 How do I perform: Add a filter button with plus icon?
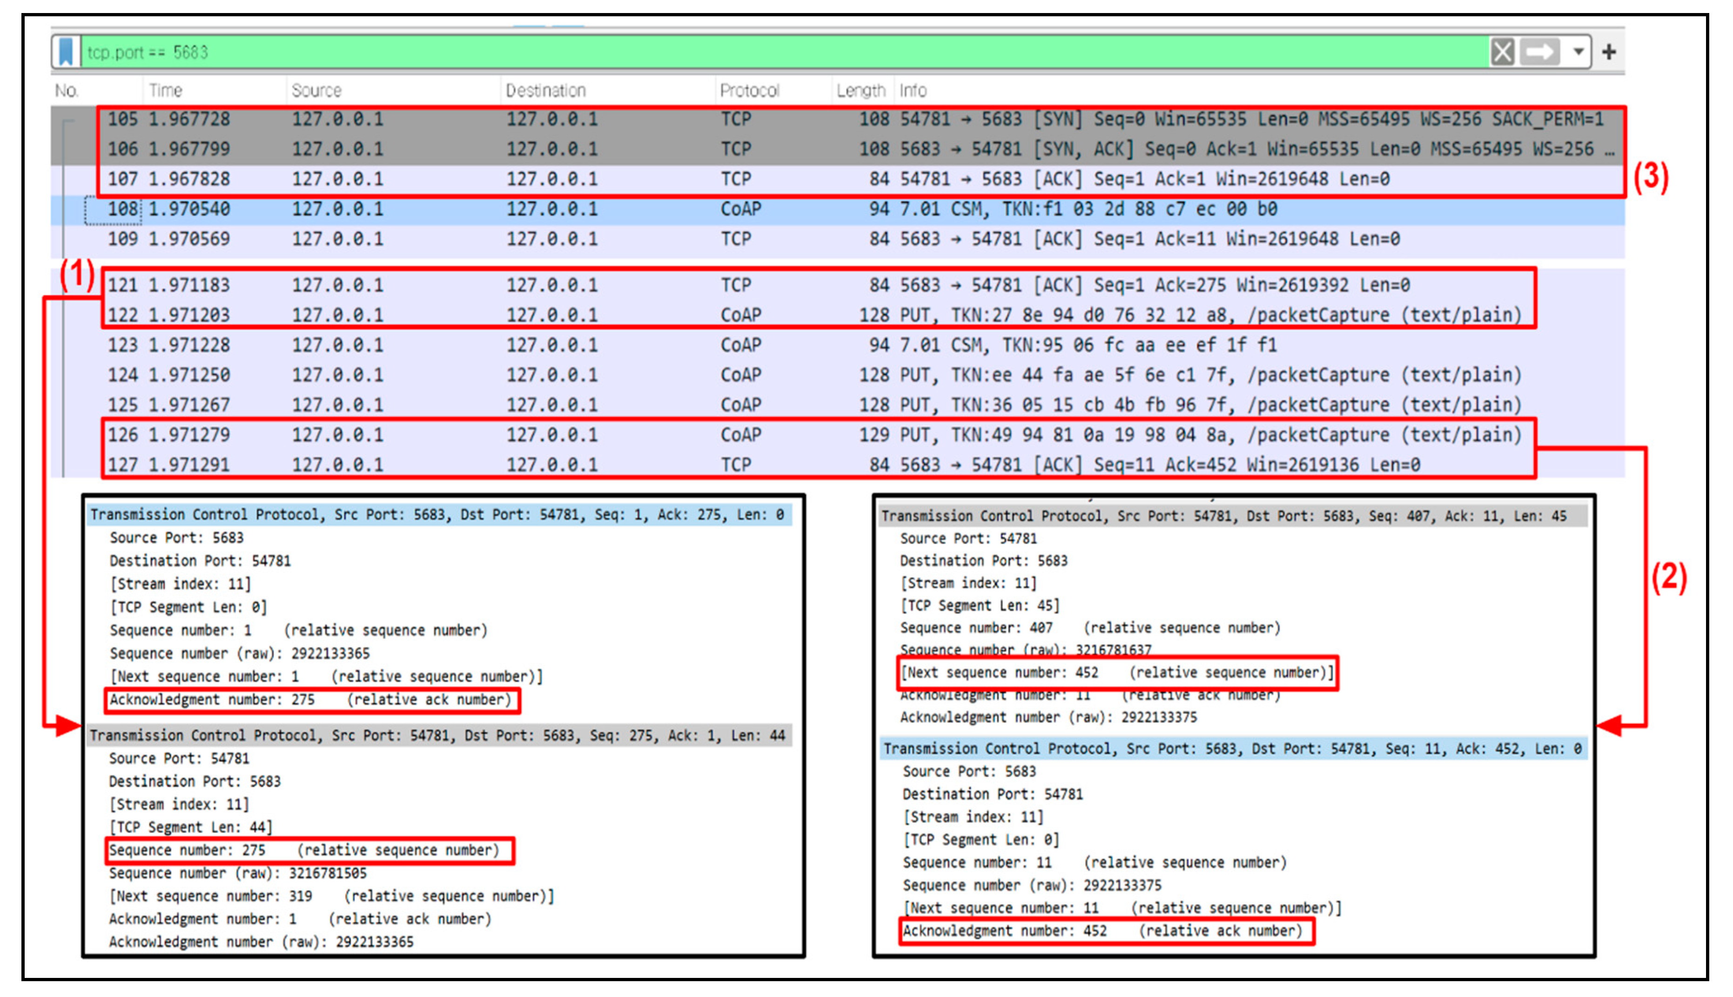[x=1608, y=52]
